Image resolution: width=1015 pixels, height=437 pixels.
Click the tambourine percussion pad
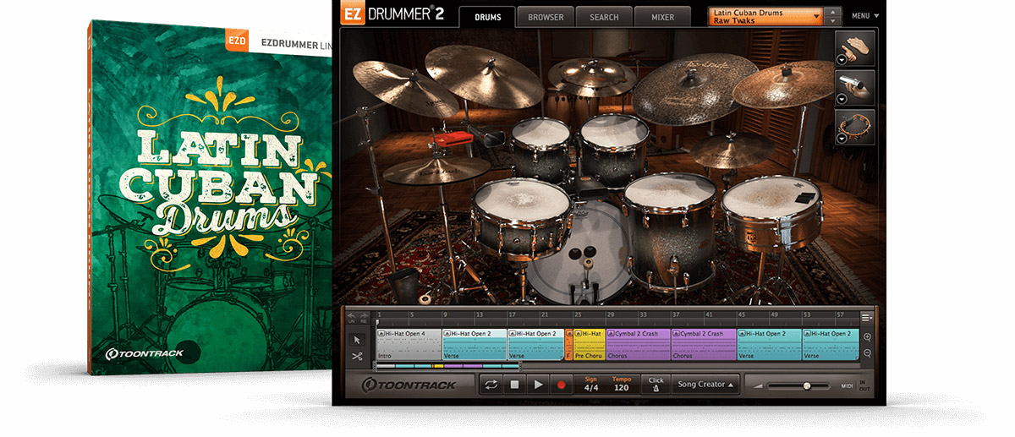[x=855, y=125]
